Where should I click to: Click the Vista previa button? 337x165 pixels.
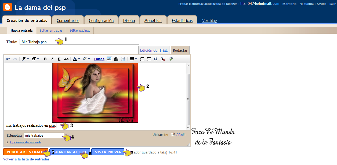[x=108, y=152]
